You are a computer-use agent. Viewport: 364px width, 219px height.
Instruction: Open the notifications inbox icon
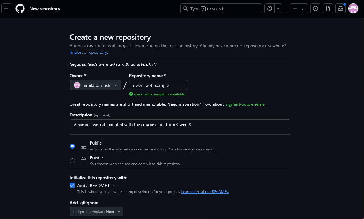point(340,8)
